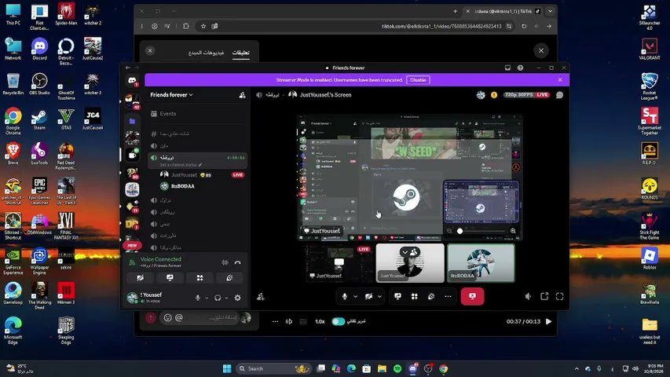Enter fullscreen for the stream

(559, 296)
